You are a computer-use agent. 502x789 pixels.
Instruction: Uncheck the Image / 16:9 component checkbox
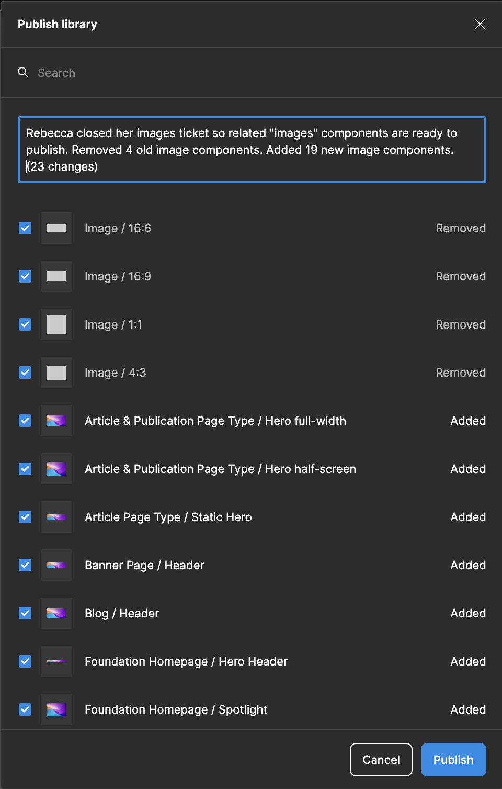click(25, 276)
